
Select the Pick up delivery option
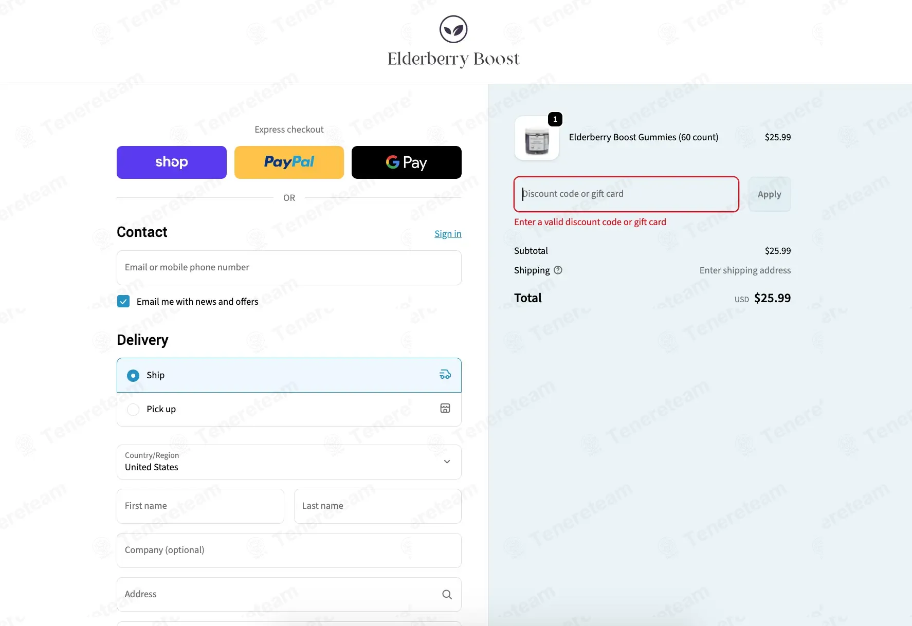[289, 409]
